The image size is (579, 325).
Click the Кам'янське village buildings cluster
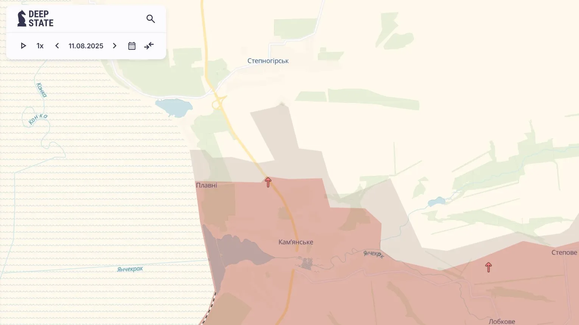pyautogui.click(x=307, y=263)
